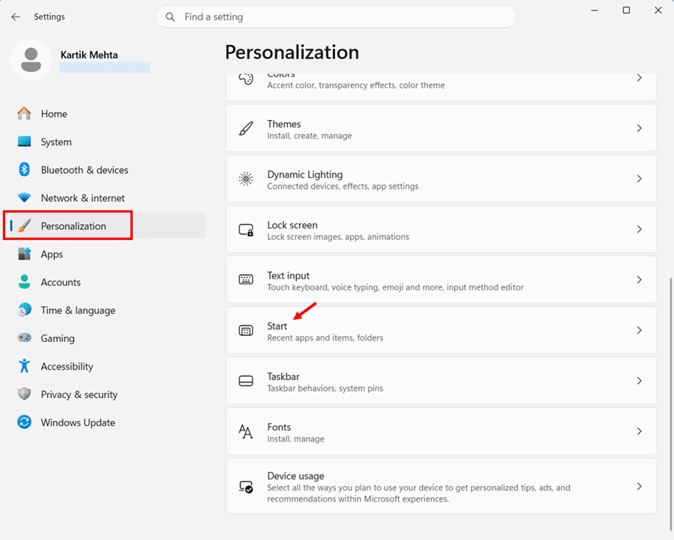Click the Network & internet wifi icon
The height and width of the screenshot is (540, 674).
click(24, 198)
